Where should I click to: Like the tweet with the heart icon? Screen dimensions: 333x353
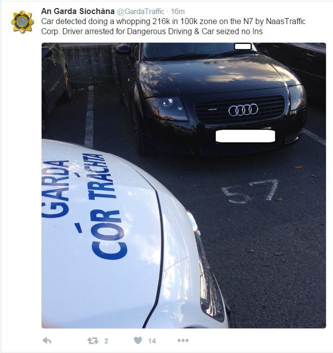tap(138, 340)
